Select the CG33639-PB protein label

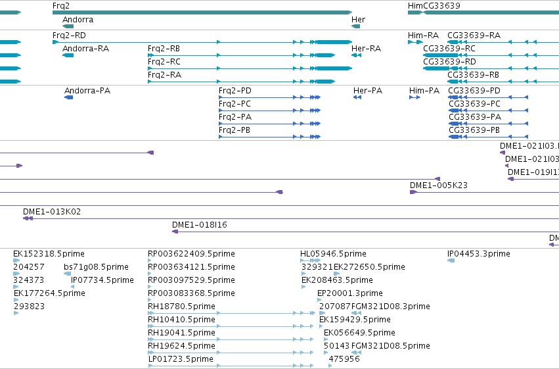click(474, 130)
